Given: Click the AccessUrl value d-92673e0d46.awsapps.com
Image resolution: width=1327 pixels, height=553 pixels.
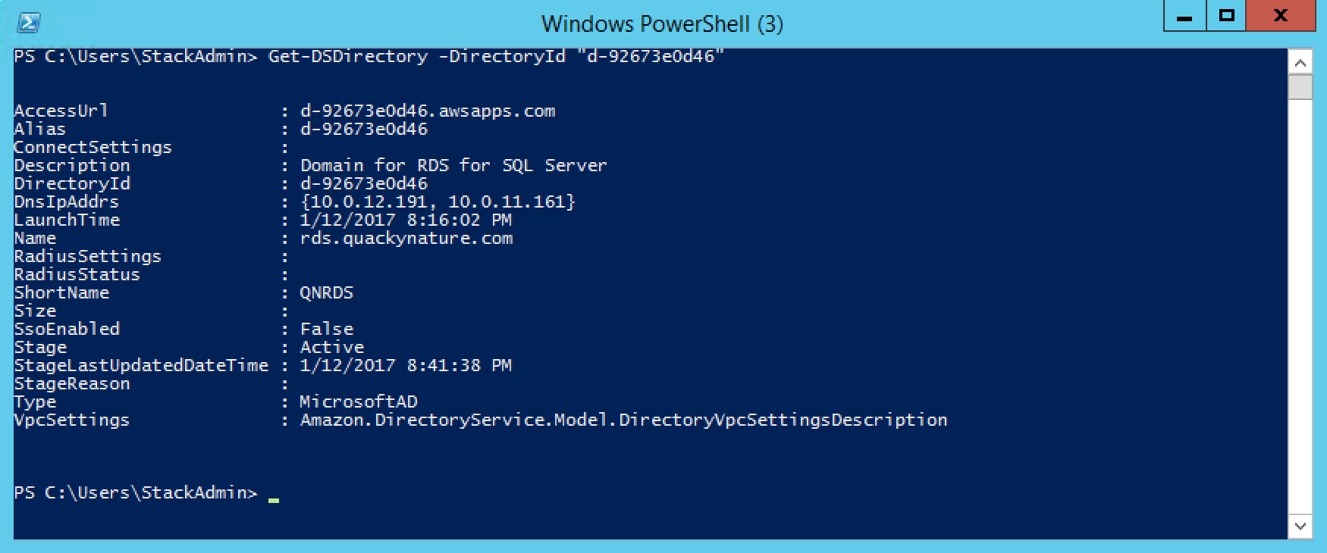Looking at the screenshot, I should tap(428, 111).
